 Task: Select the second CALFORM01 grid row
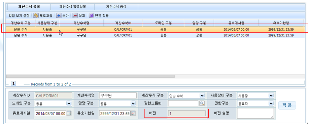155,35
